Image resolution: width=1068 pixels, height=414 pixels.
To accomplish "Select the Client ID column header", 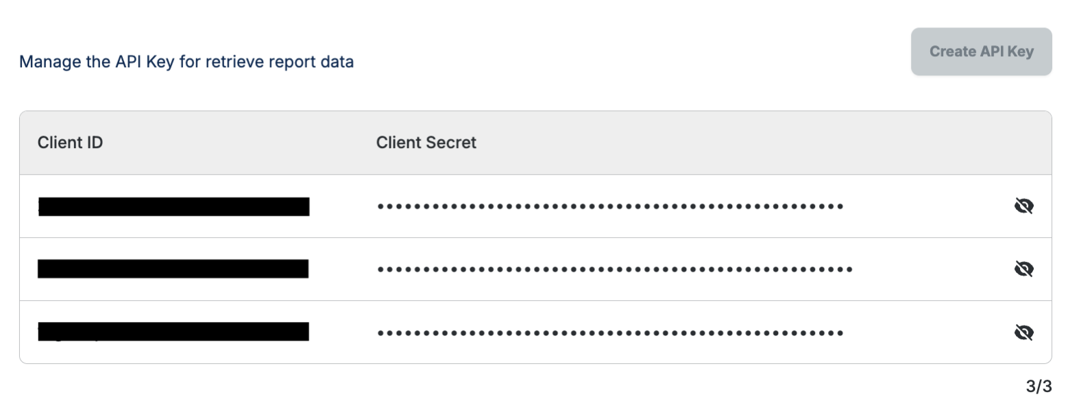I will [70, 143].
